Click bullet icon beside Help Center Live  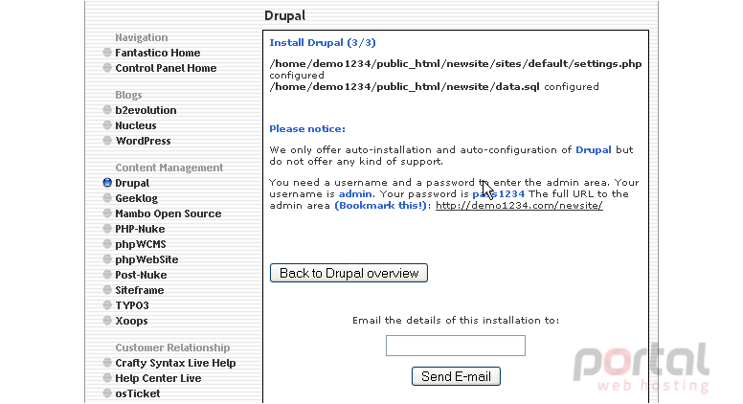(x=107, y=378)
